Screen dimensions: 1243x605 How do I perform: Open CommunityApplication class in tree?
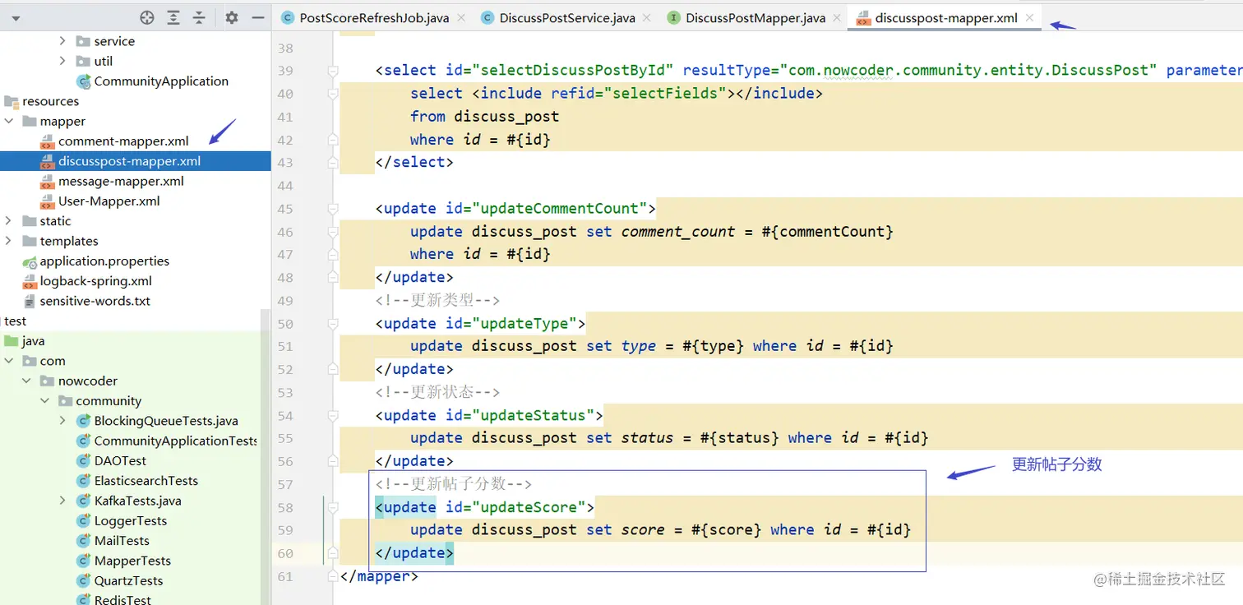click(x=161, y=81)
